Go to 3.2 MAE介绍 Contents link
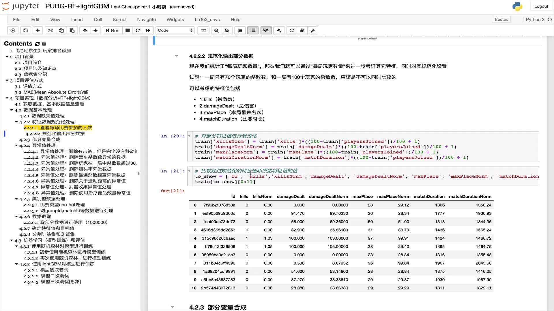Screen dimensions: 554x311 (x=52, y=92)
